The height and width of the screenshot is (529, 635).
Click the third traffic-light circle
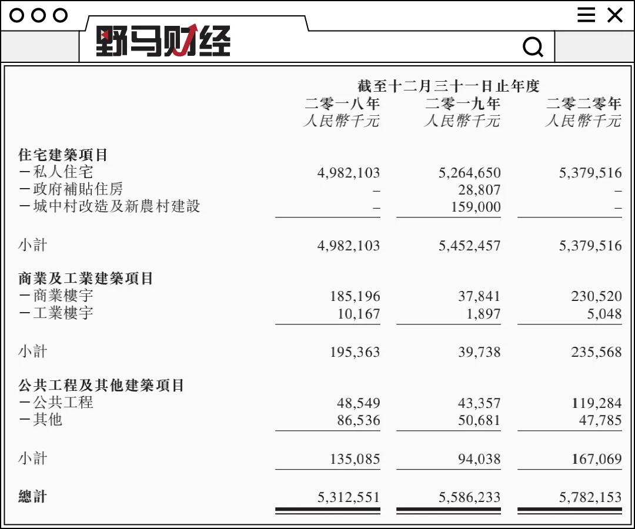click(x=59, y=15)
